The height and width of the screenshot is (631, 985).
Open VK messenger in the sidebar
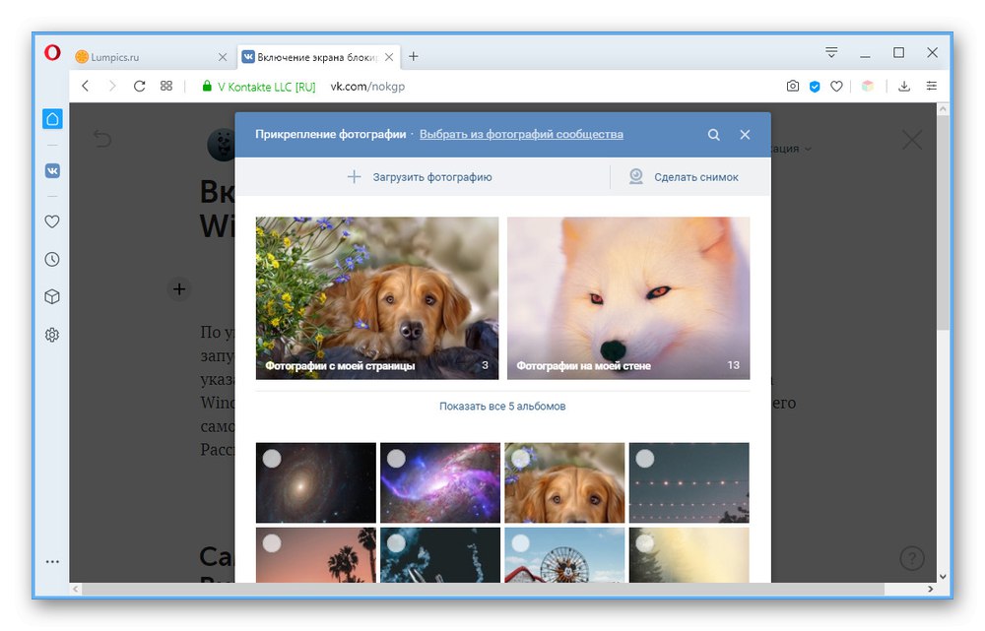coord(53,170)
